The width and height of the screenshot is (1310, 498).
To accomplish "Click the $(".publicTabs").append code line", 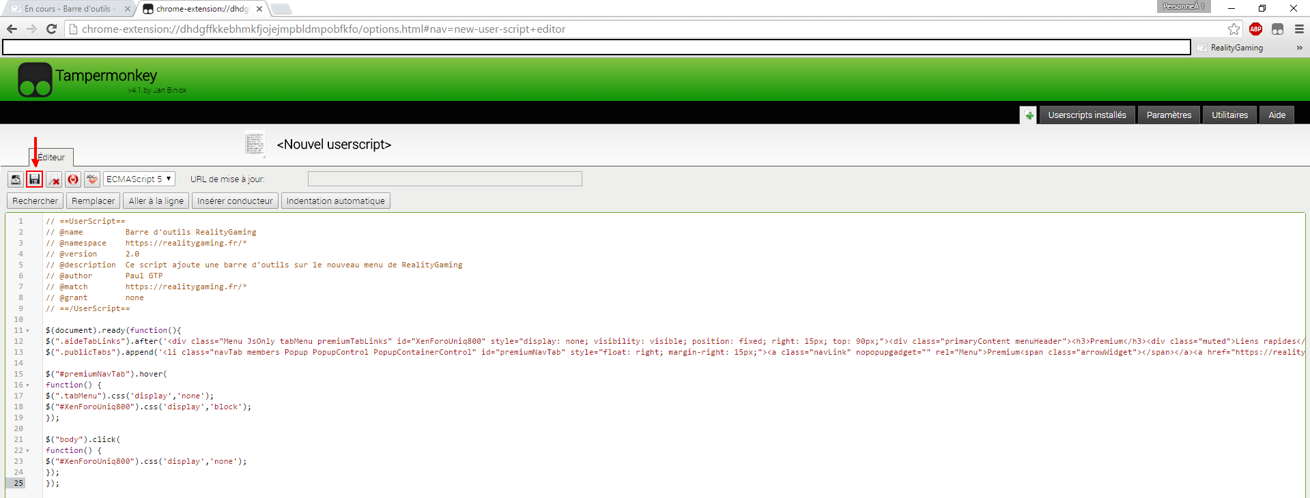I will coord(675,353).
